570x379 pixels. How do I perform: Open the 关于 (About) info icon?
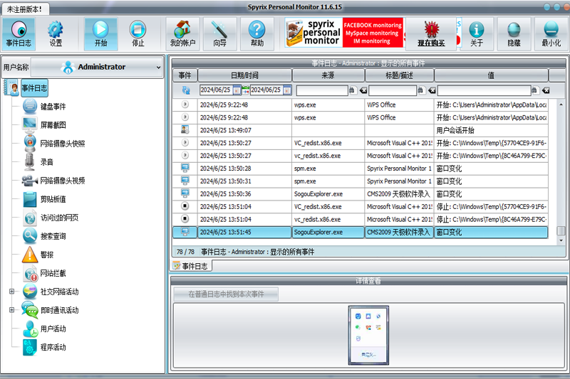tap(477, 33)
